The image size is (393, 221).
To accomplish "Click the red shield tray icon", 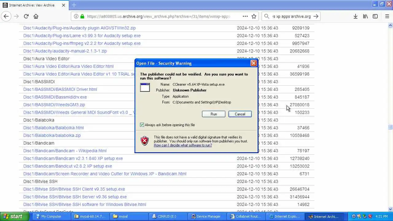I will point(370,216).
